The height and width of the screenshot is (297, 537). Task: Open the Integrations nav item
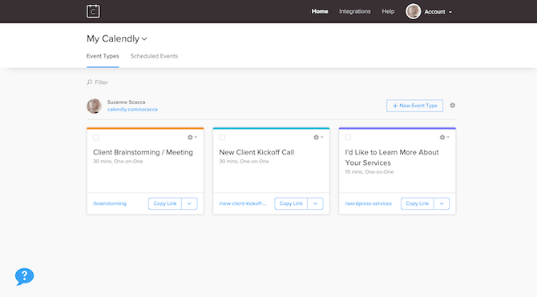[355, 11]
